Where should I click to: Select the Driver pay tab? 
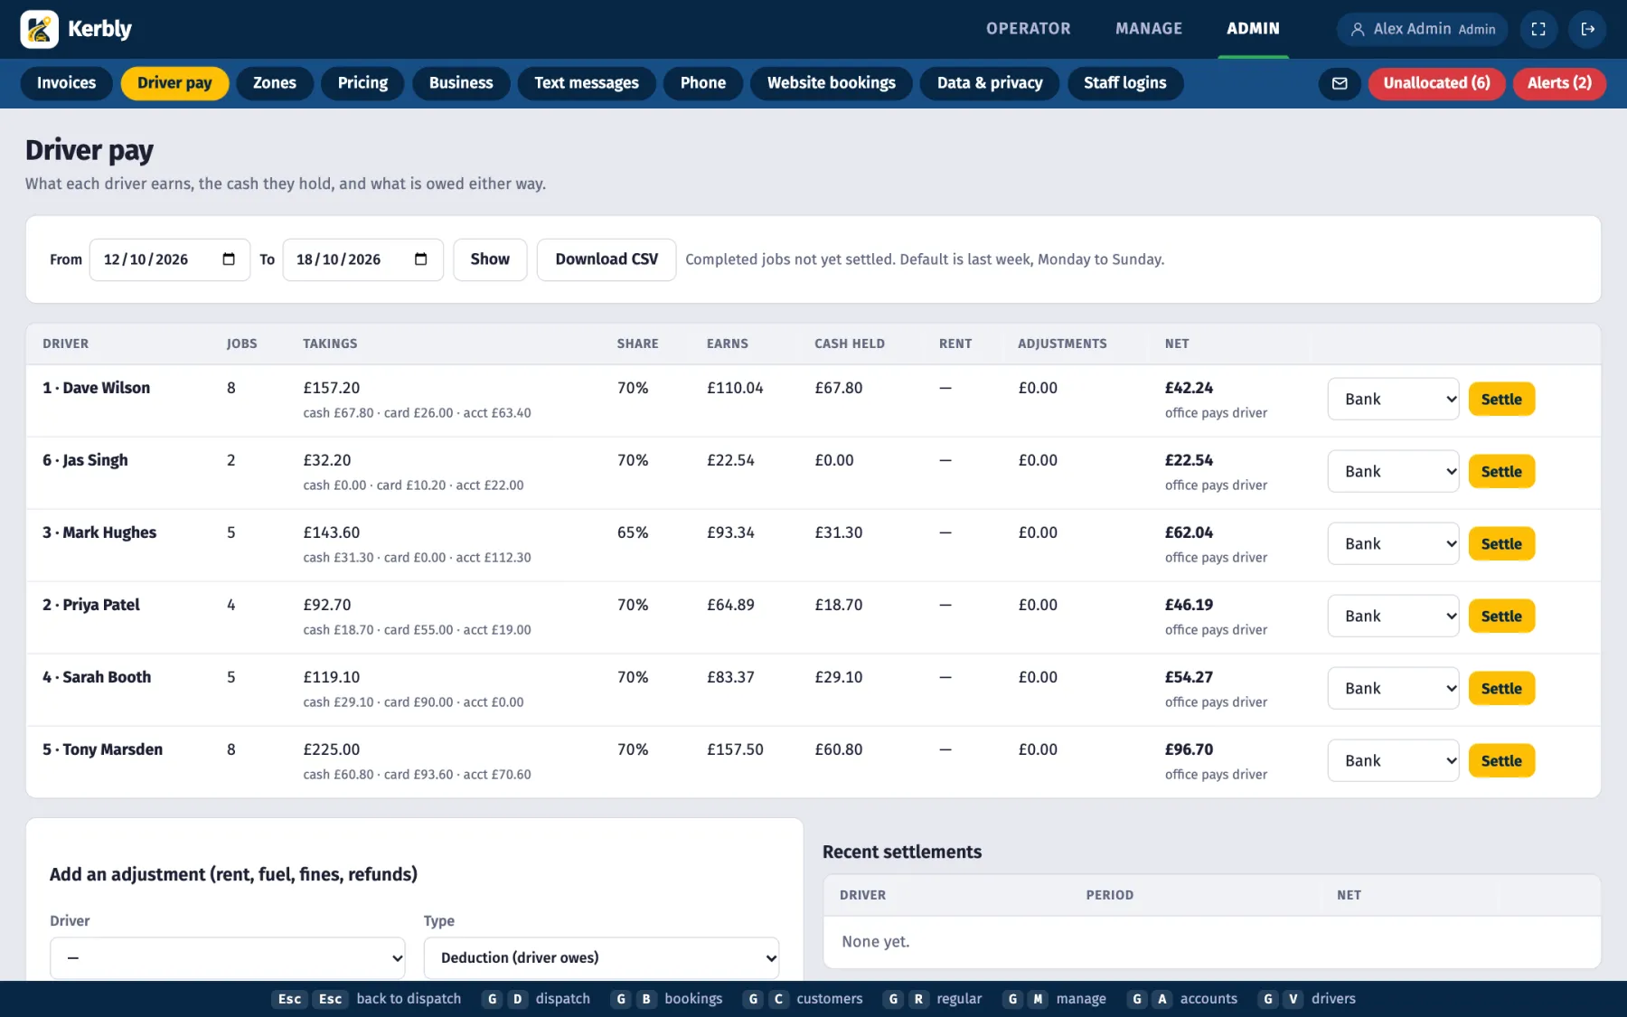[x=174, y=83]
